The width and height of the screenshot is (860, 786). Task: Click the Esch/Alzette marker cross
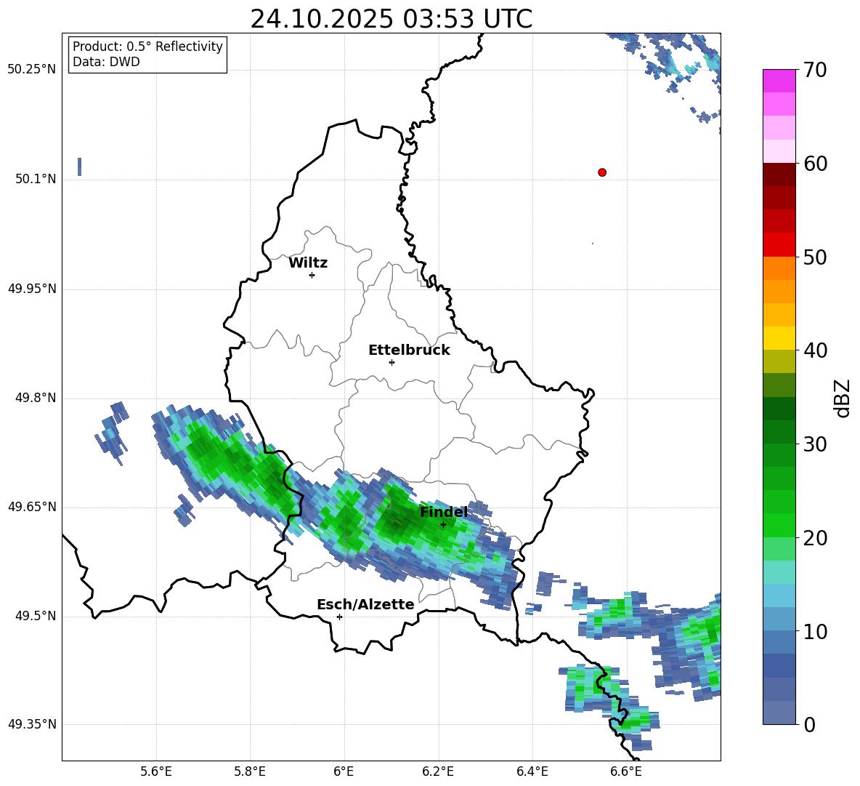[339, 617]
